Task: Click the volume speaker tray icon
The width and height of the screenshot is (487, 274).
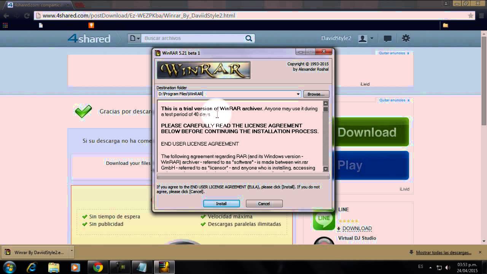Action: click(x=448, y=268)
